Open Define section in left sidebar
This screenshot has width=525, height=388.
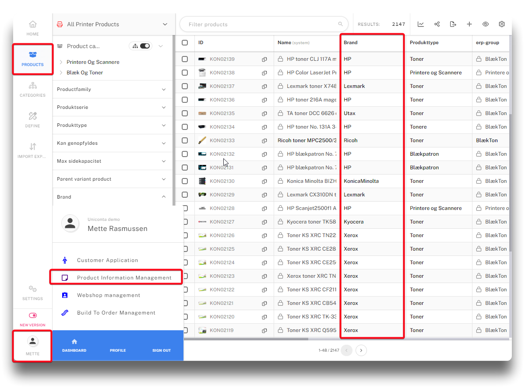pyautogui.click(x=32, y=120)
